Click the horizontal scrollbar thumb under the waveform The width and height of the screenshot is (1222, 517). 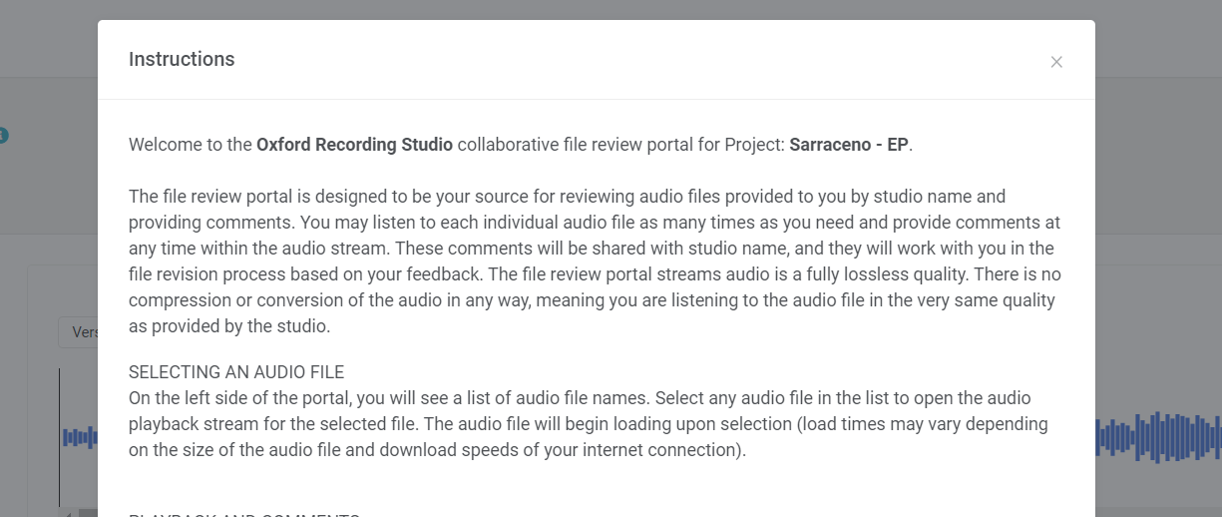pyautogui.click(x=88, y=513)
